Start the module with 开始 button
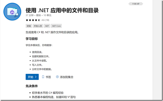163x101 pixels. pos(32,77)
